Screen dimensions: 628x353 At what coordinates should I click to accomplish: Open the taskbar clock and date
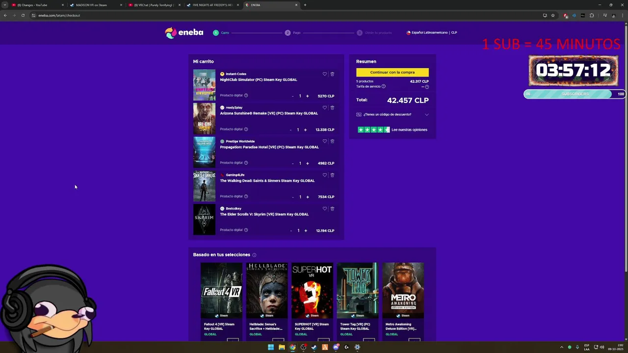(615, 347)
